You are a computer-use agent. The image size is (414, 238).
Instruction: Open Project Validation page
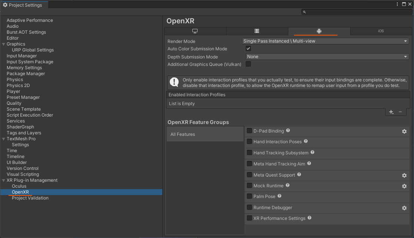point(30,198)
